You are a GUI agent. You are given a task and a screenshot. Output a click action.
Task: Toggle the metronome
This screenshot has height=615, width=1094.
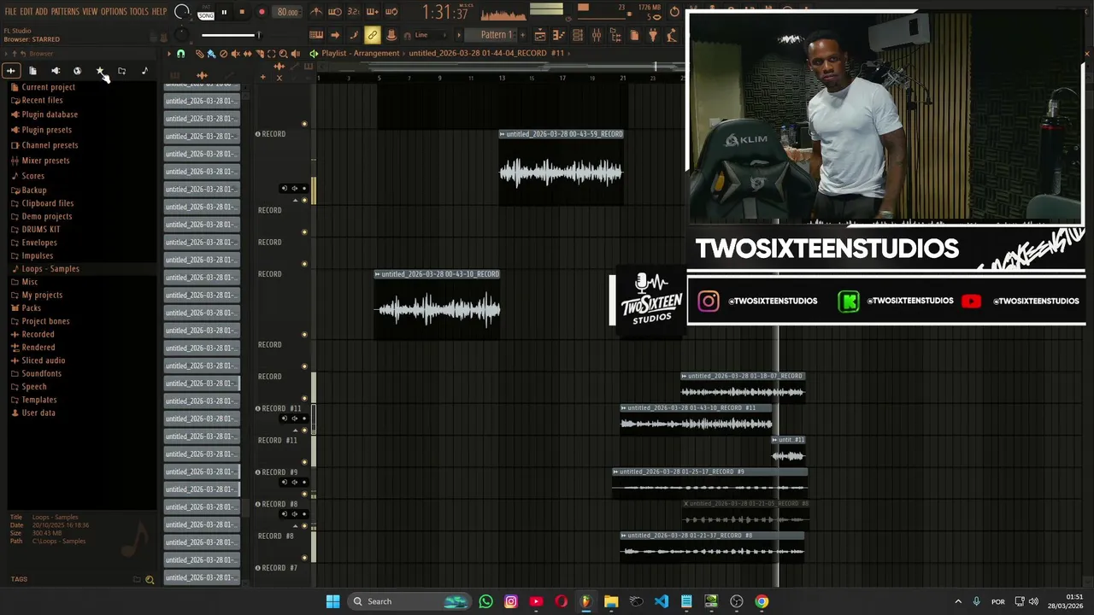[316, 12]
